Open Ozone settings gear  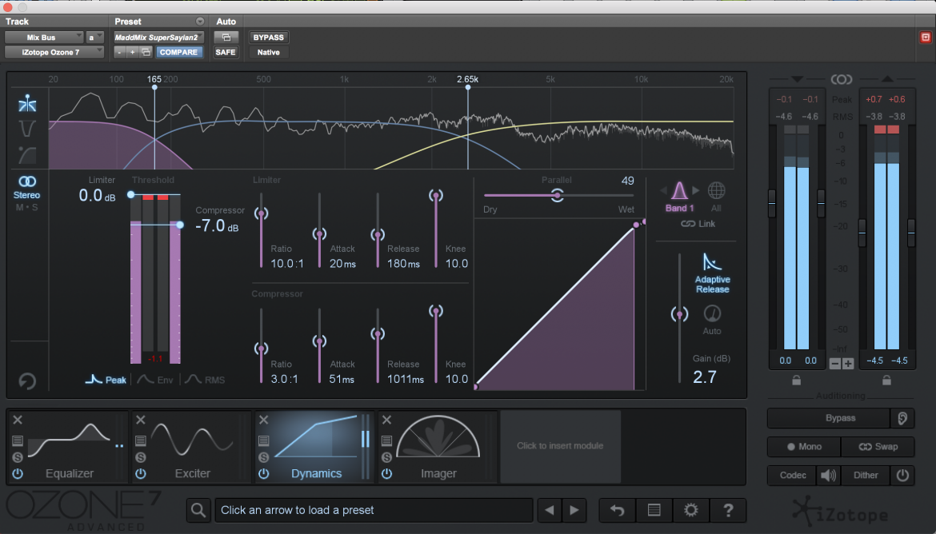click(x=690, y=510)
